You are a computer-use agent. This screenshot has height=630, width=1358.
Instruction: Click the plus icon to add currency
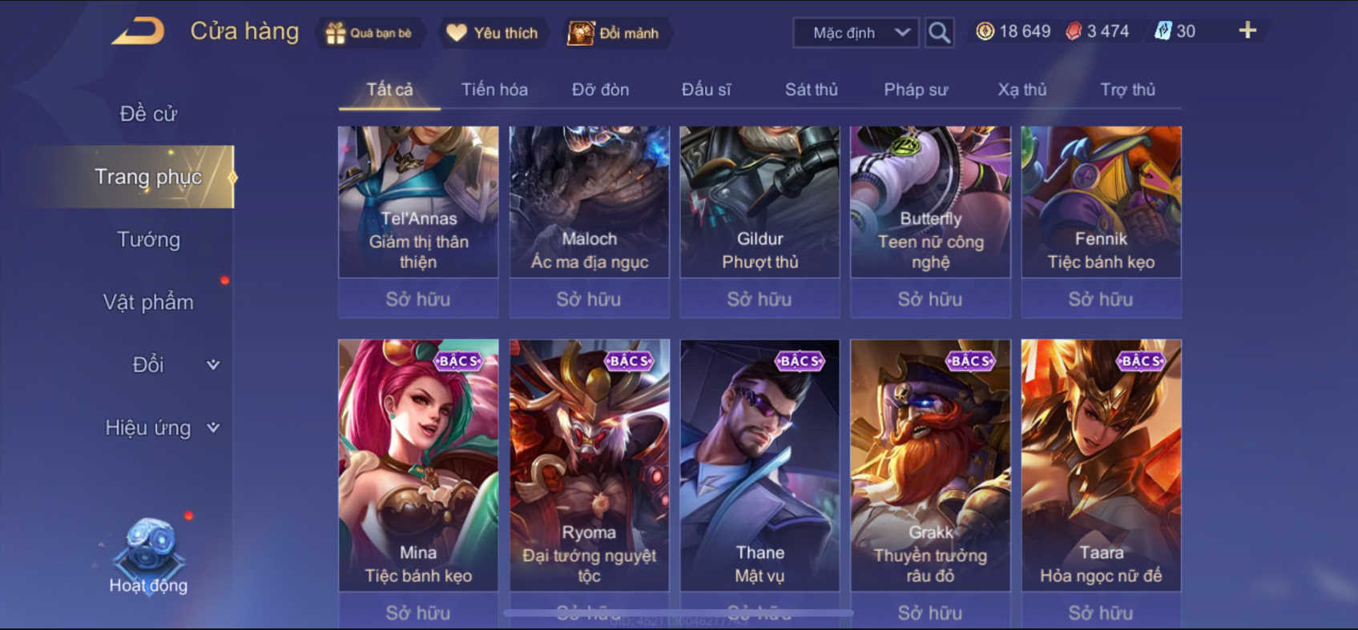pos(1247,31)
